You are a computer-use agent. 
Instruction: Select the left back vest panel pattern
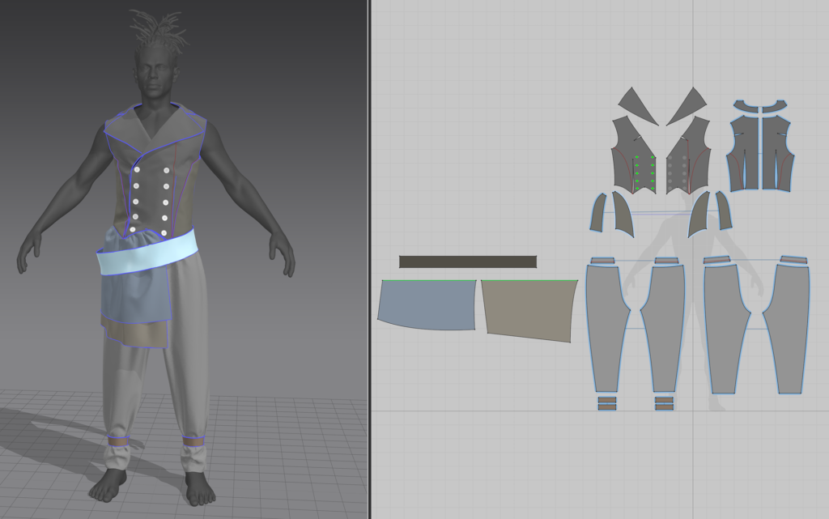pos(743,153)
